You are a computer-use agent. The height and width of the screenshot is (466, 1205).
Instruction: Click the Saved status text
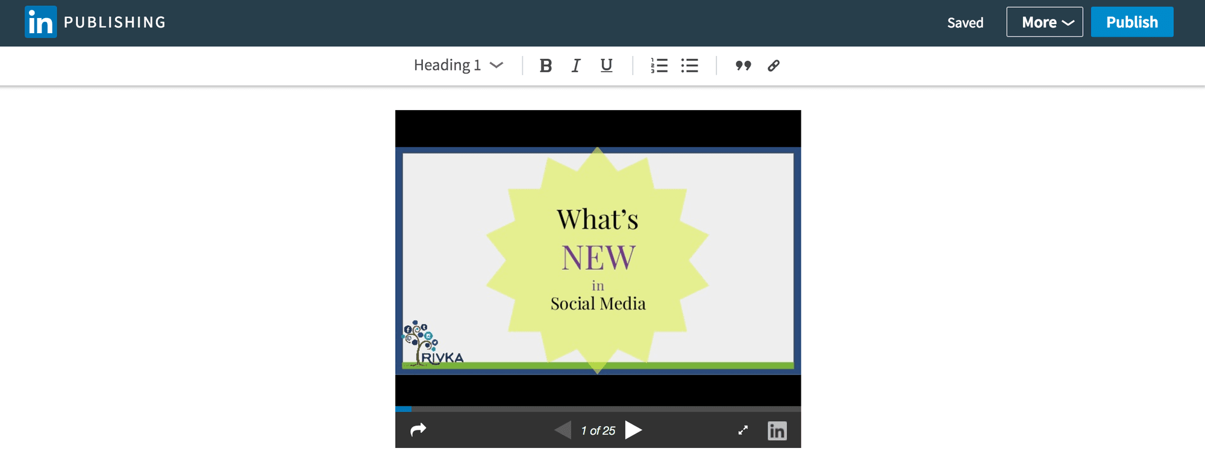click(x=965, y=23)
